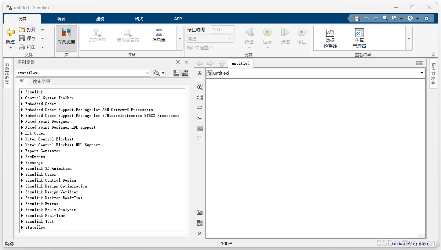441x250 pixels.
Task: Click the hide/show explorer bar arrow icon
Action: pos(200,73)
